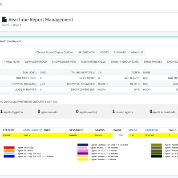
Task: Show in-group stats
Action: coord(125,62)
